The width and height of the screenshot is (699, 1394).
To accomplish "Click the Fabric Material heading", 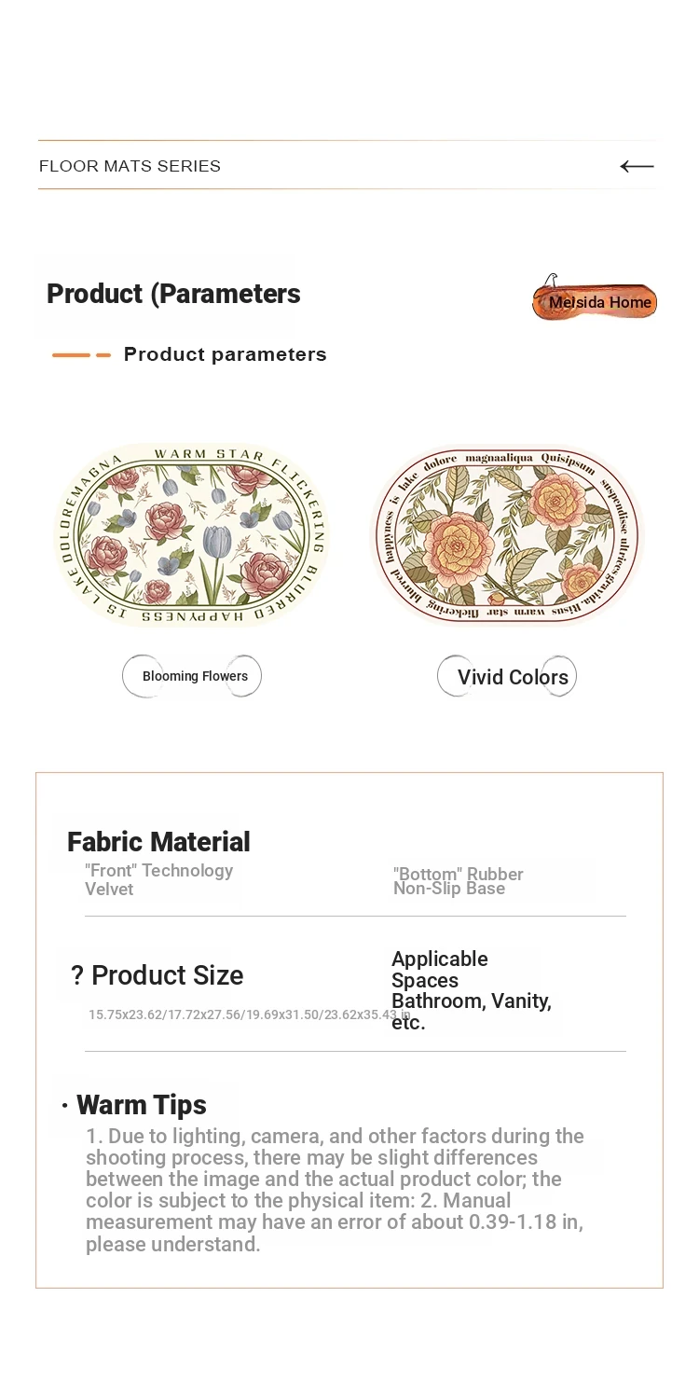I will [x=158, y=842].
